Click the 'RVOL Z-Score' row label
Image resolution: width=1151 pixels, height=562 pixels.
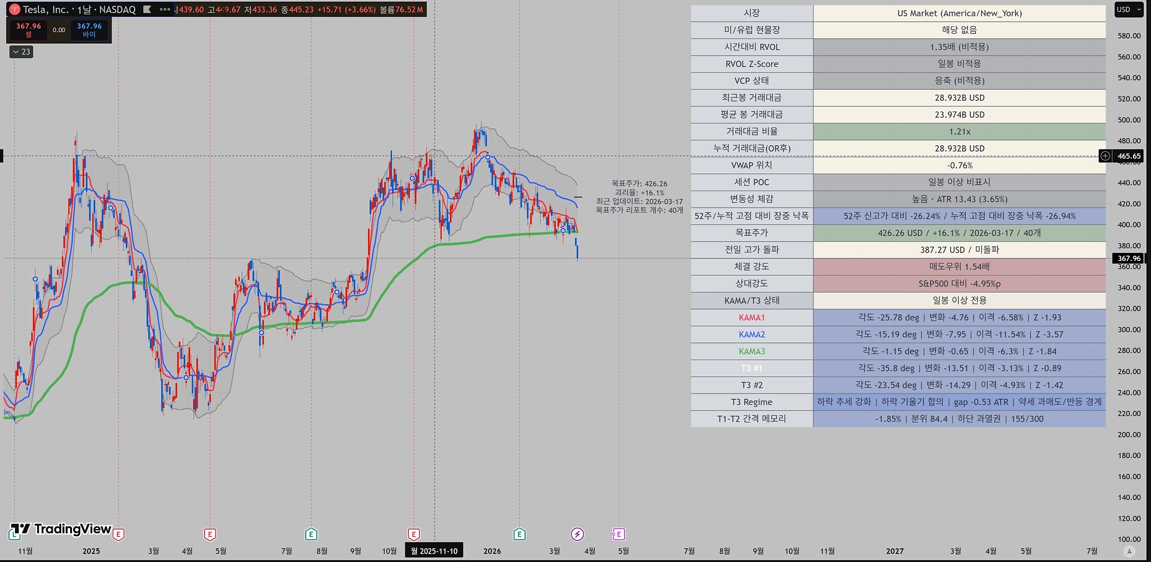tap(752, 64)
